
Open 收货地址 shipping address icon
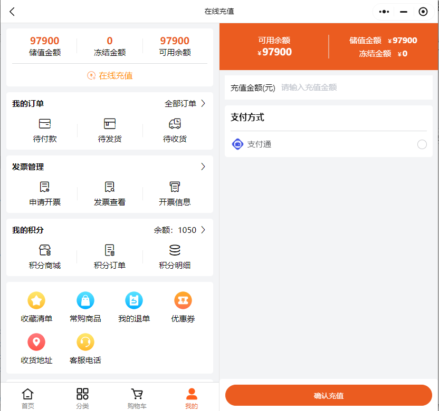click(36, 342)
